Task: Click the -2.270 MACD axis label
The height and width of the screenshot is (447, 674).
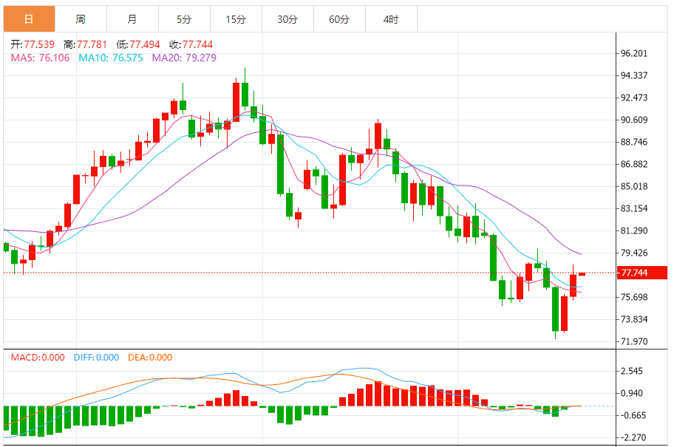Action: point(633,437)
